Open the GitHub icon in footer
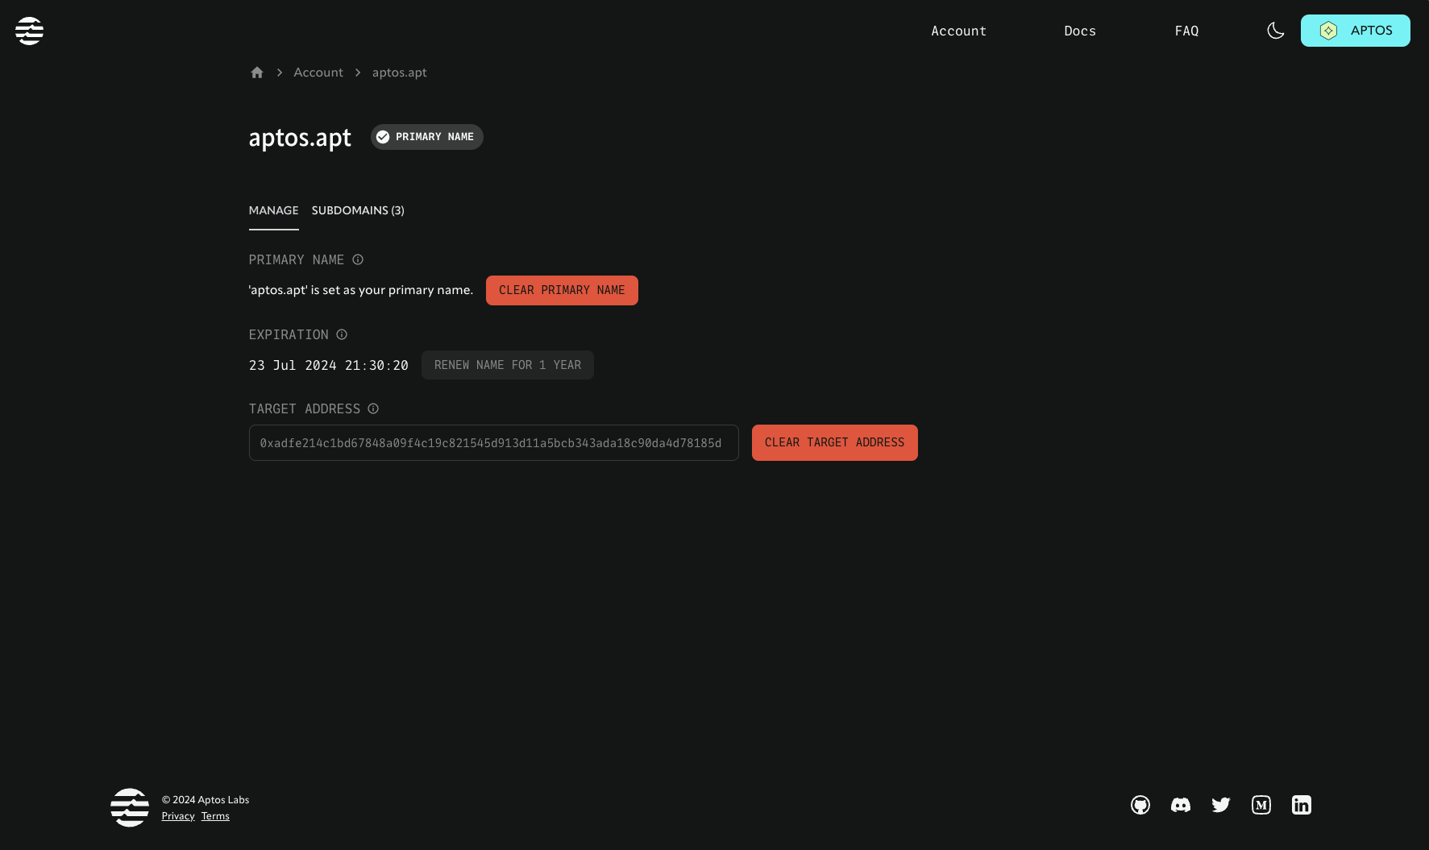 click(x=1140, y=805)
